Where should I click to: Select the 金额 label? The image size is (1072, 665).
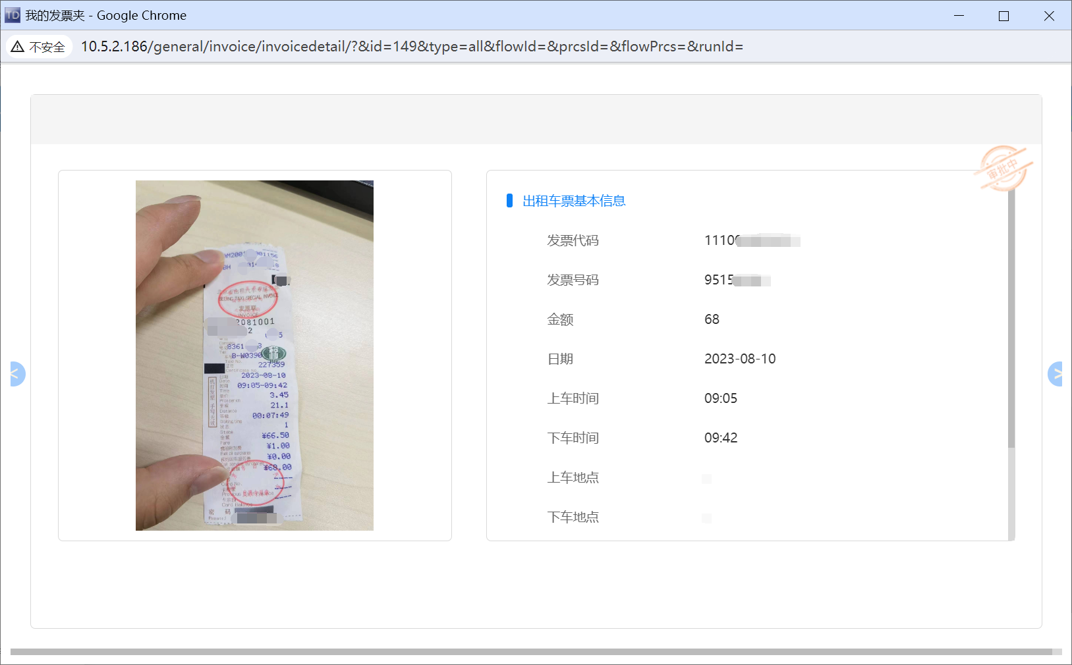click(560, 319)
